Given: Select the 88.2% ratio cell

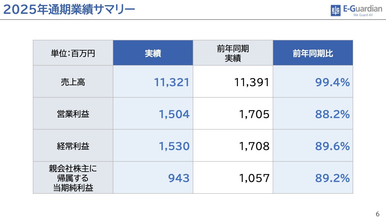Looking at the screenshot, I should (332, 114).
